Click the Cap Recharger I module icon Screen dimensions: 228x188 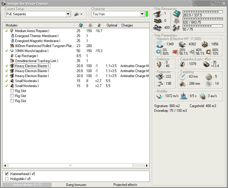tap(12, 56)
